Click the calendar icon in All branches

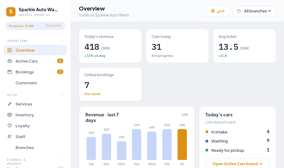tap(239, 11)
